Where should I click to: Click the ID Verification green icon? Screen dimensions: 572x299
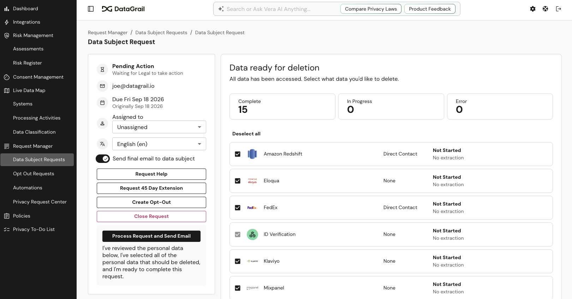pyautogui.click(x=252, y=234)
